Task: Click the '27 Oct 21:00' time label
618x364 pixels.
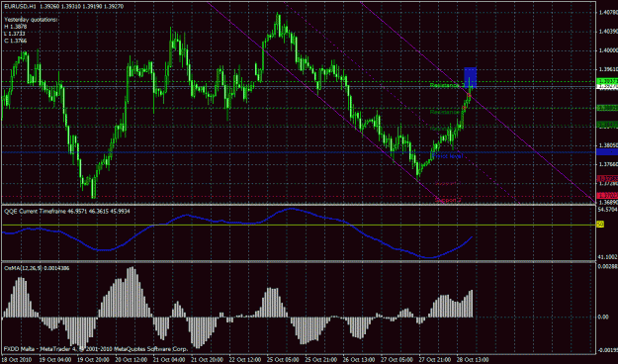Action: pos(434,360)
